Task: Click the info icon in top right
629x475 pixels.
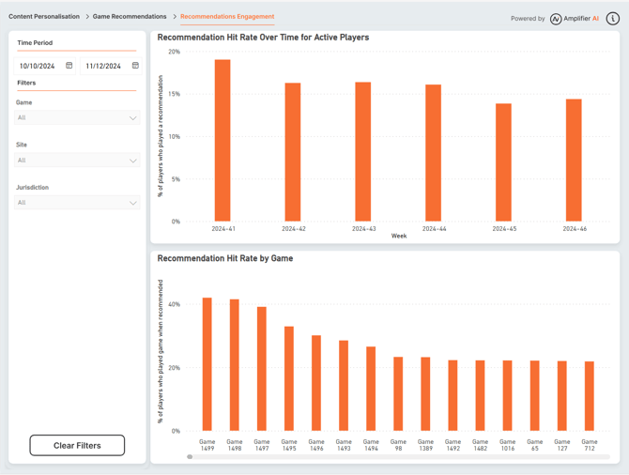Action: pos(613,18)
